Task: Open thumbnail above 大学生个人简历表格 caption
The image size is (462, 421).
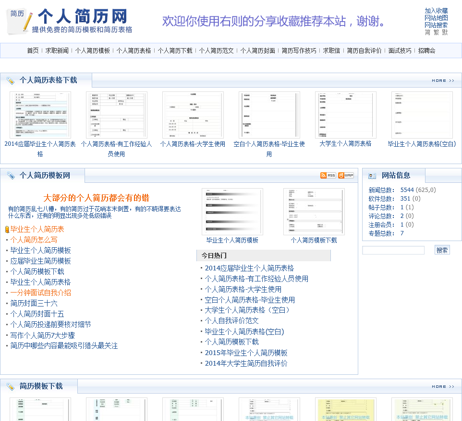Action: pyautogui.click(x=346, y=115)
